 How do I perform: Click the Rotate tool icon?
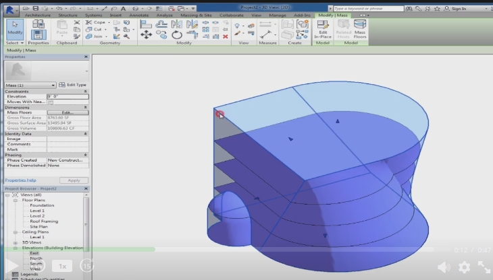(x=177, y=35)
